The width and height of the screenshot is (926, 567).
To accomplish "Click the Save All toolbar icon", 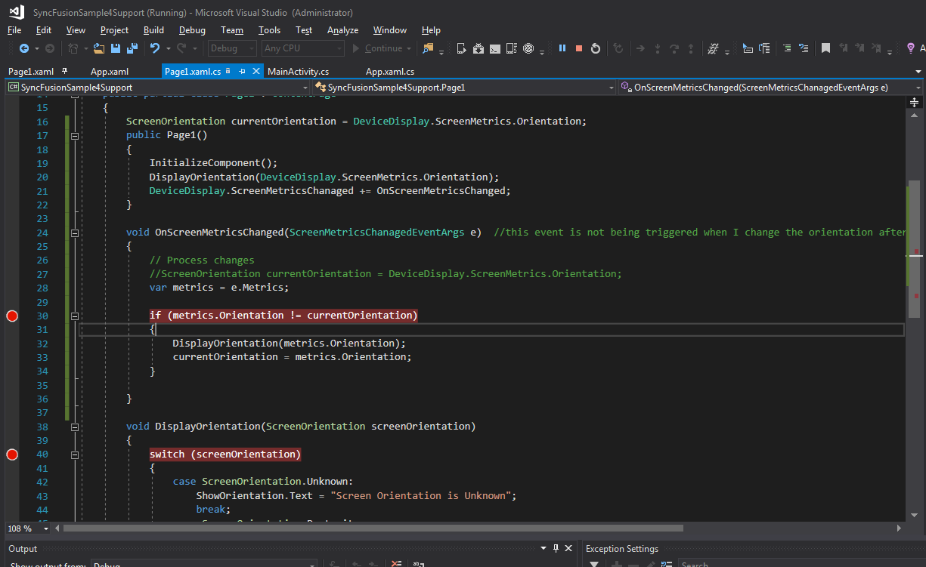I will point(132,48).
